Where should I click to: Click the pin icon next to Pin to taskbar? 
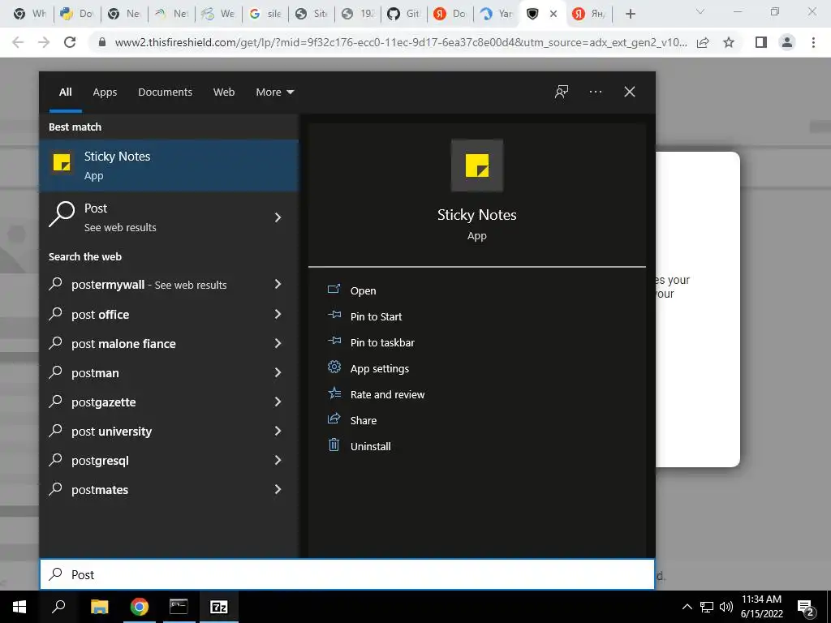click(334, 341)
